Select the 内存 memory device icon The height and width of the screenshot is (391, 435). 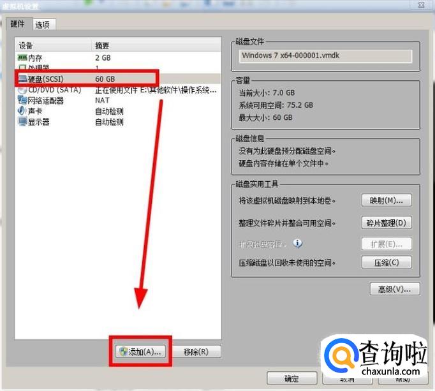click(23, 58)
